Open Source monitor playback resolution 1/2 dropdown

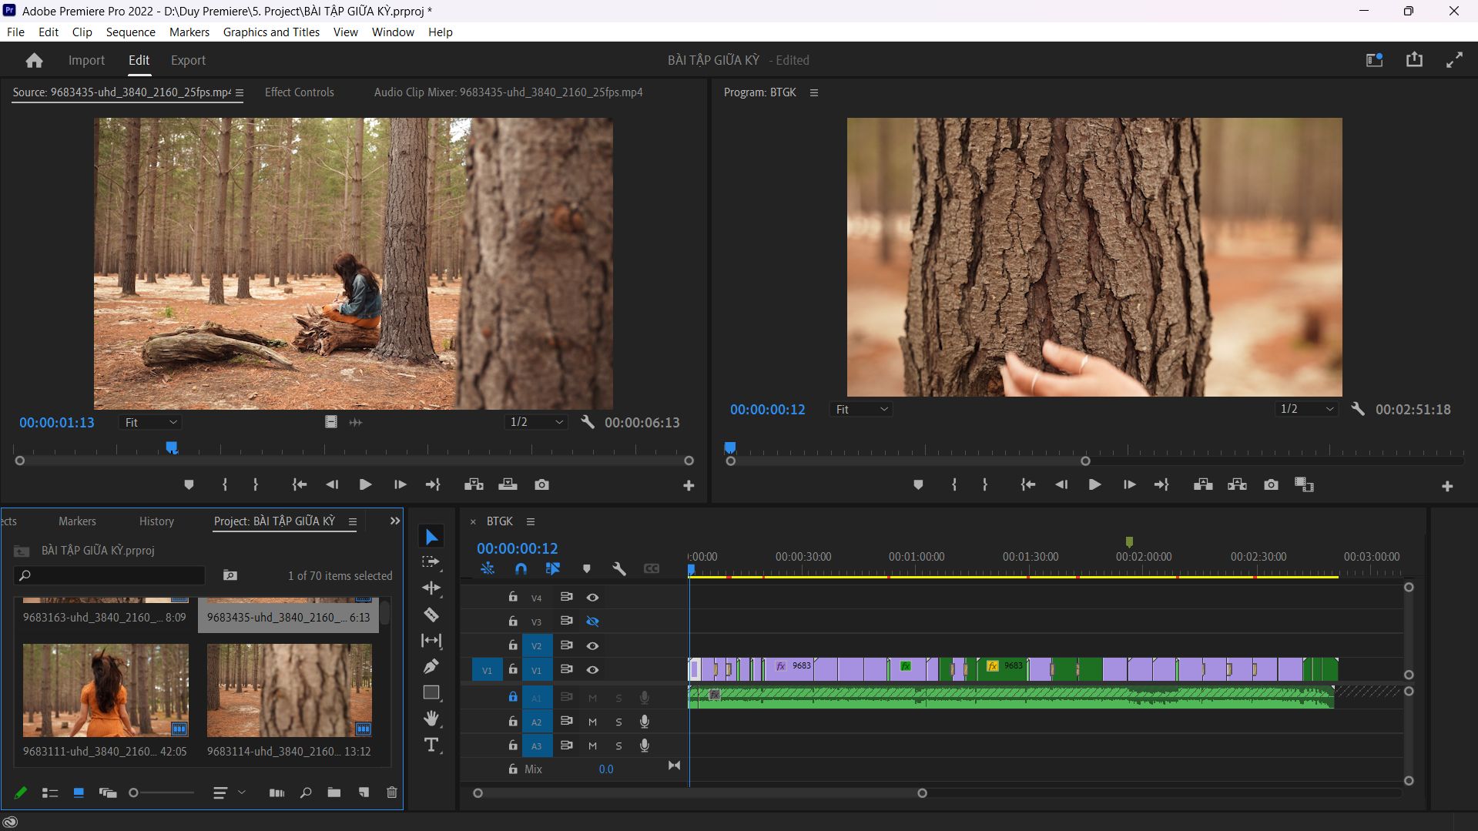536,423
